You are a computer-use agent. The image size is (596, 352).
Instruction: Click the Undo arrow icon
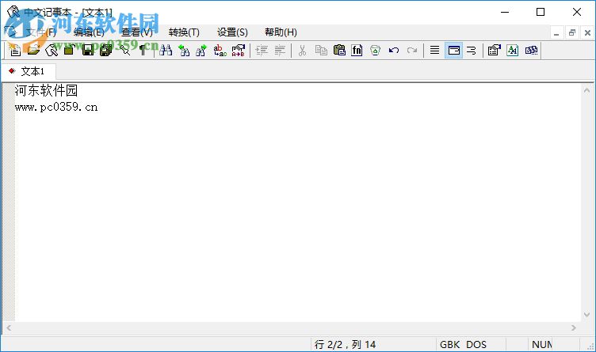394,50
